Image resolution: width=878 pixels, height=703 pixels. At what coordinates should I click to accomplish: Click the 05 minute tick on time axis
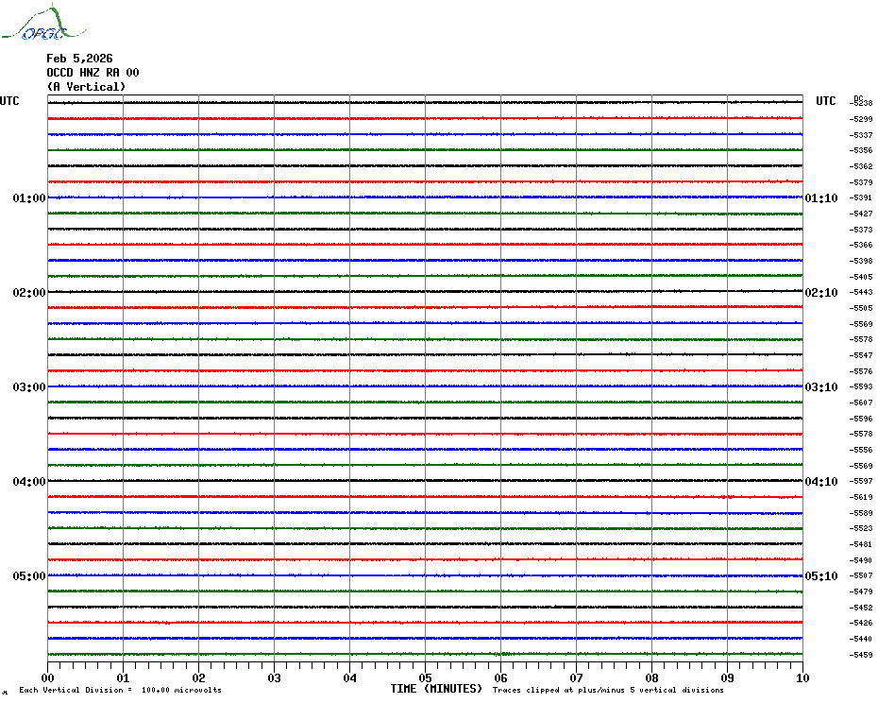(425, 677)
